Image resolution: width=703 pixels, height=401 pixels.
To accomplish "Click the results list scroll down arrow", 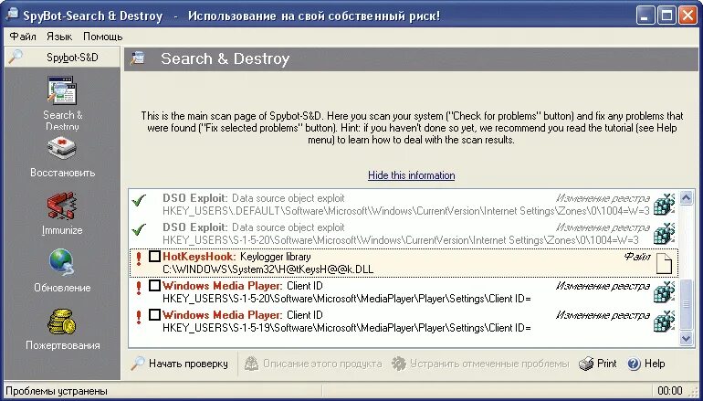I will (686, 338).
